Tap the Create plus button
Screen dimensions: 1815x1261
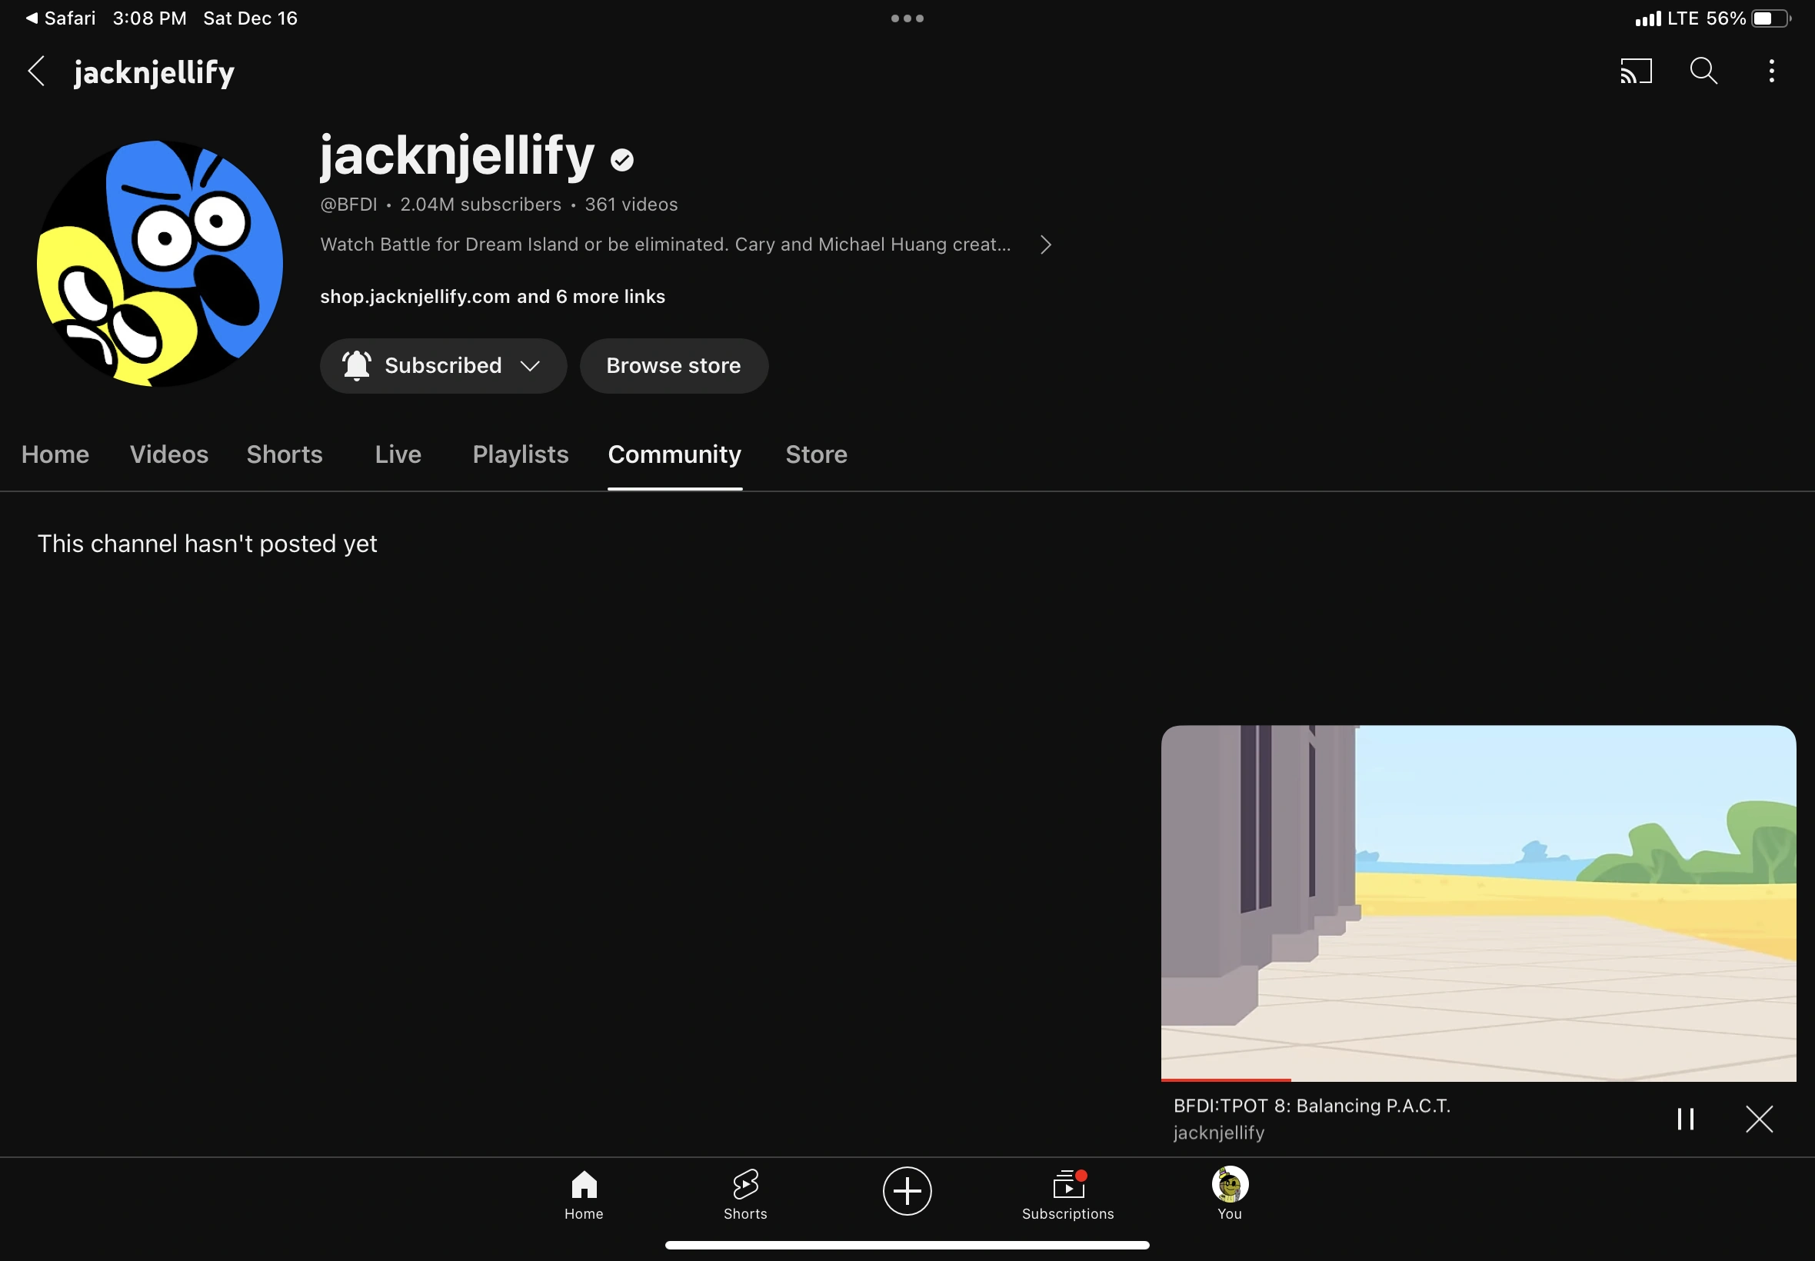(906, 1191)
